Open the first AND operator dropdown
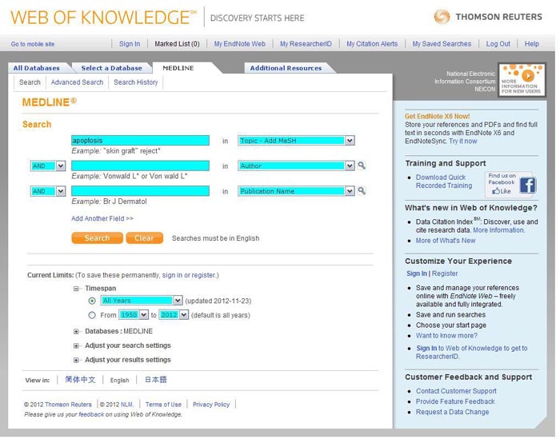This screenshot has height=439, width=560. tap(48, 166)
